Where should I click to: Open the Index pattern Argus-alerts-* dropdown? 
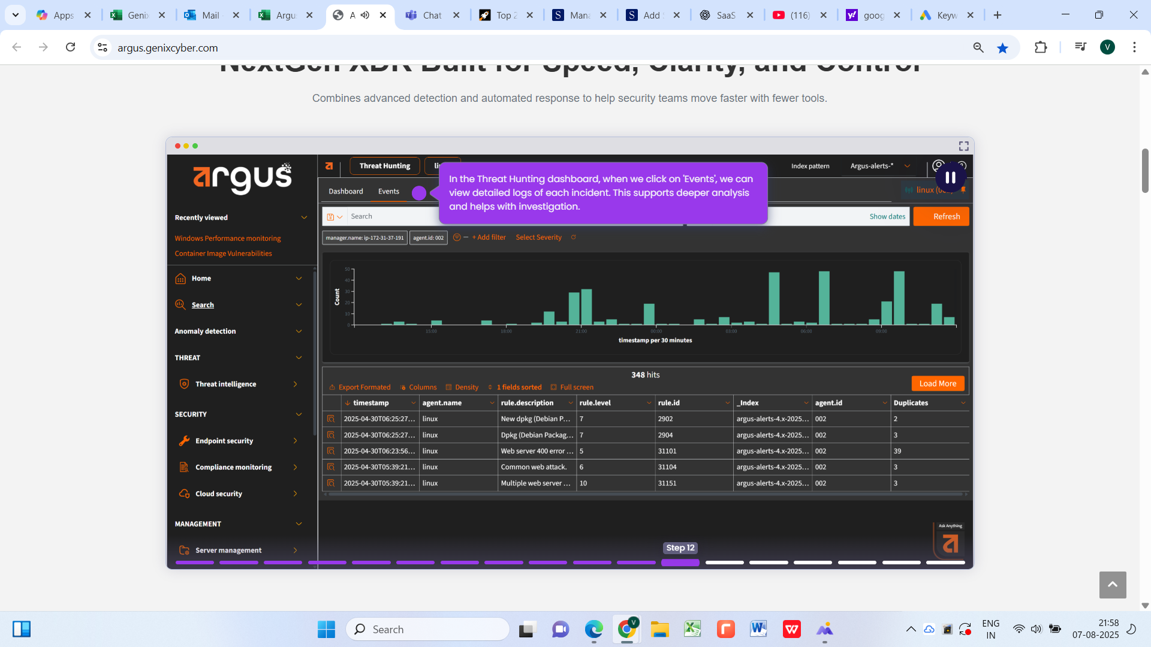point(880,166)
